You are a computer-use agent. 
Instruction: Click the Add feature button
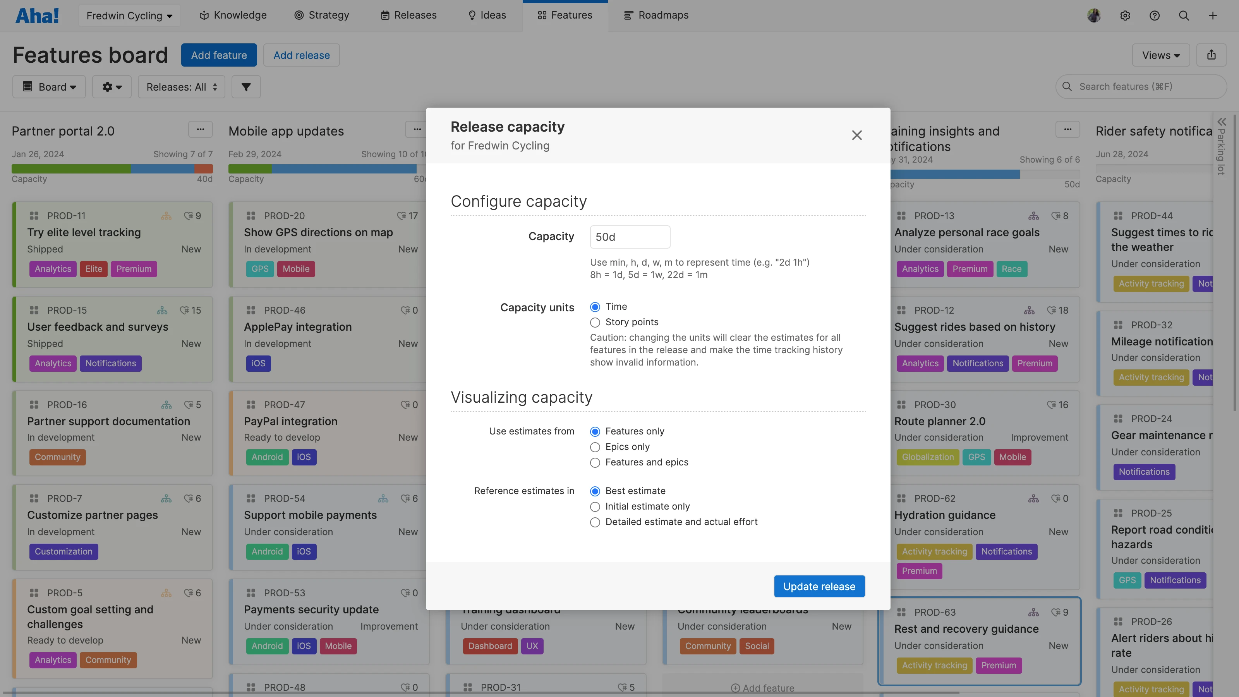click(x=219, y=55)
